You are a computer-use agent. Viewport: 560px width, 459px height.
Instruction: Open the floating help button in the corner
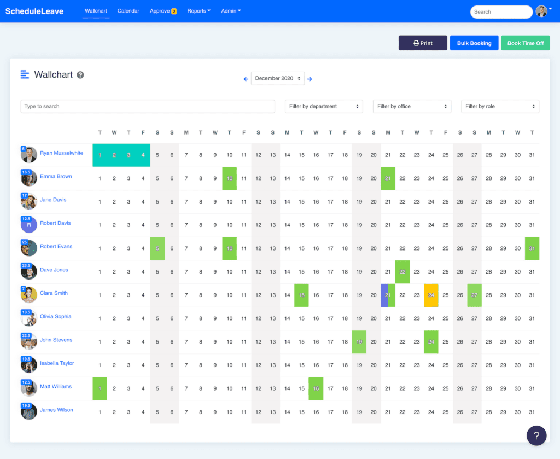(x=536, y=435)
